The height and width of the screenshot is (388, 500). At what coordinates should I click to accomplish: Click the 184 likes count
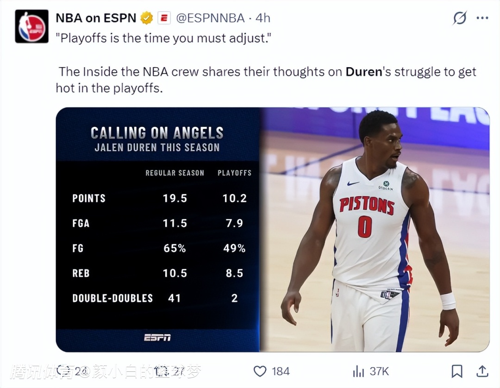tap(281, 371)
